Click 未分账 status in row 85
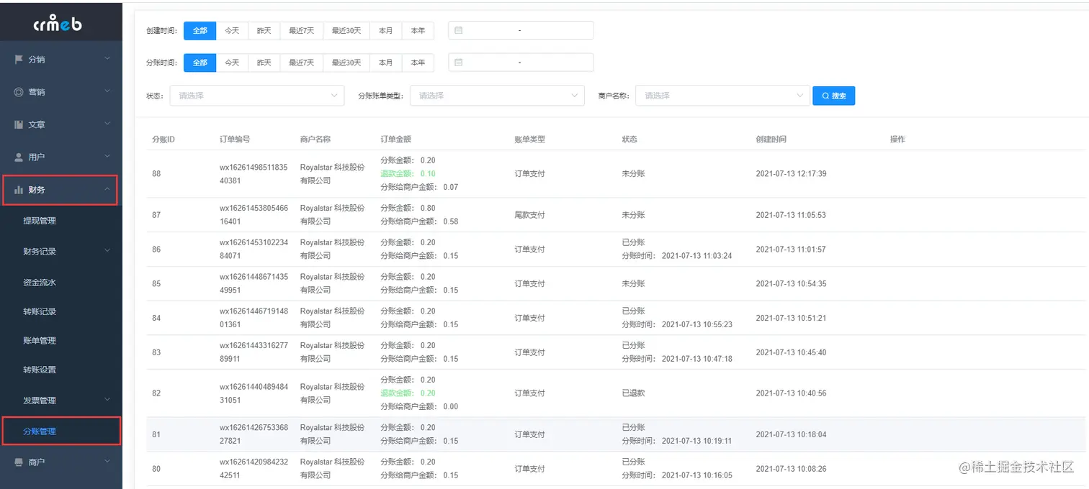 633,283
